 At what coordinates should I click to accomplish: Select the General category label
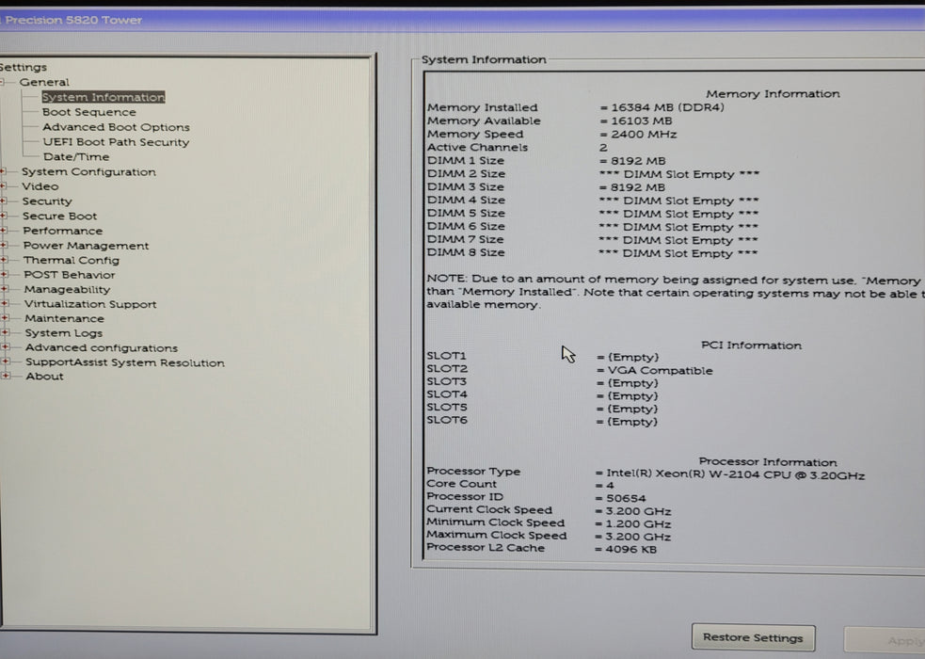pyautogui.click(x=44, y=83)
